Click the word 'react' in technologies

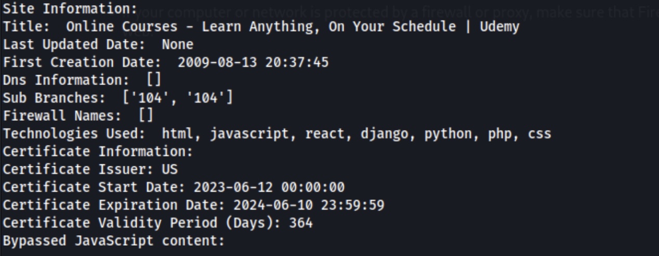pyautogui.click(x=324, y=134)
